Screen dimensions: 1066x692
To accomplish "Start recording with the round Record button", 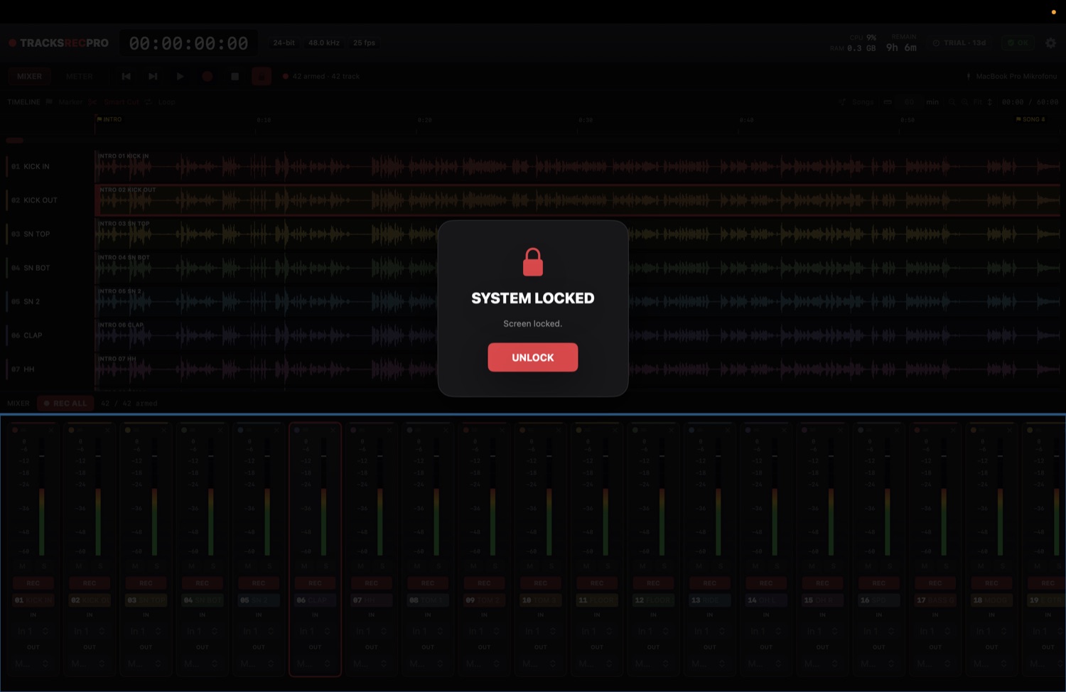I will [208, 76].
